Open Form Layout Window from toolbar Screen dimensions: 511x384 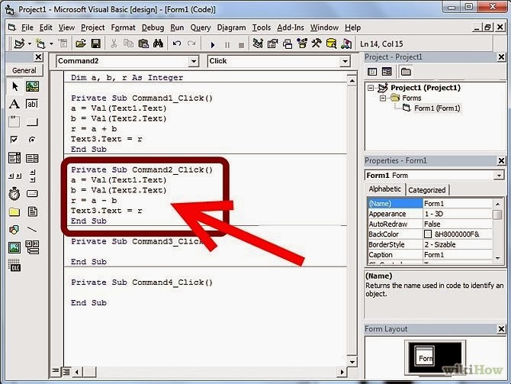[x=287, y=44]
